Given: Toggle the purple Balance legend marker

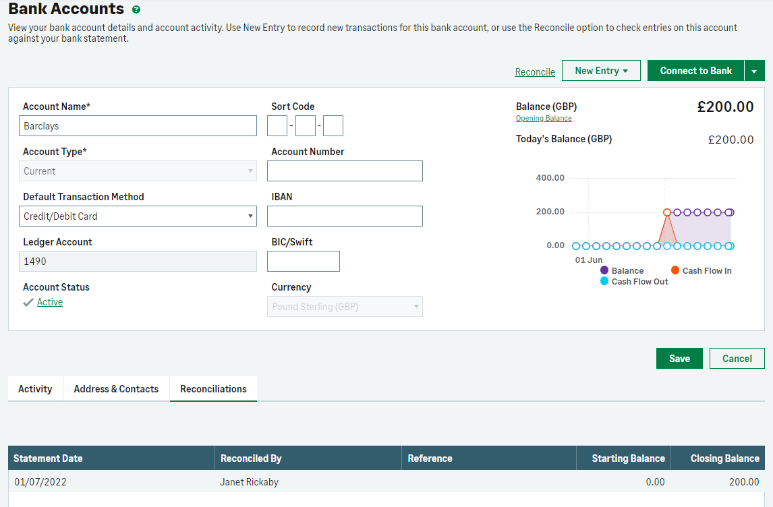Looking at the screenshot, I should (x=604, y=270).
